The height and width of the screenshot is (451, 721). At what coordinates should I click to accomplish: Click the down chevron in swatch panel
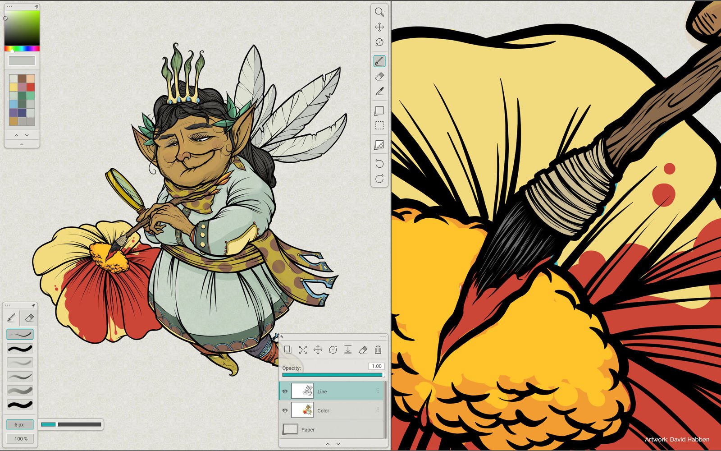(27, 135)
